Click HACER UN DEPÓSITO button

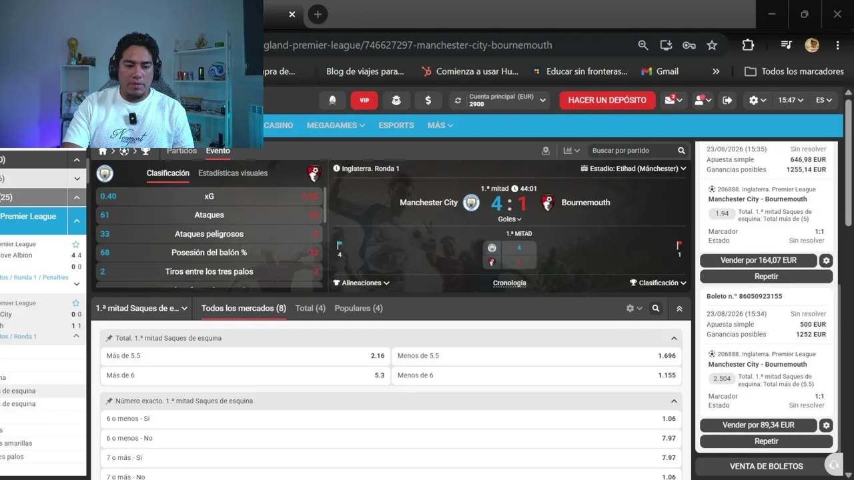[607, 100]
